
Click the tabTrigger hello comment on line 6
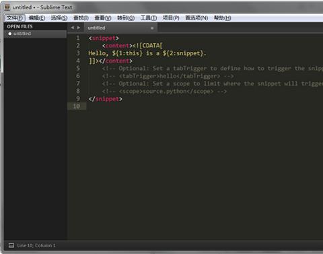click(x=168, y=76)
